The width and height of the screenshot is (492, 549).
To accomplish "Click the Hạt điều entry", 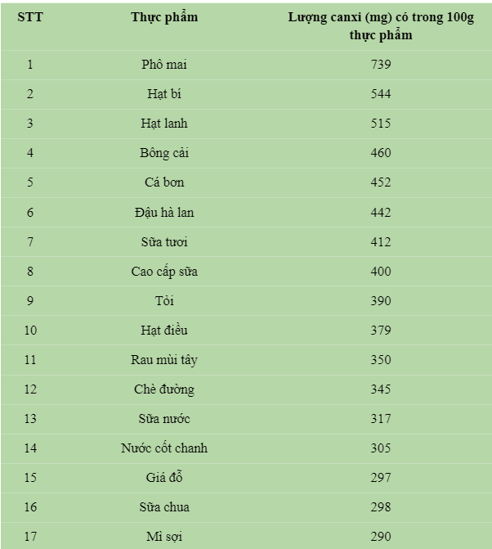I will click(x=164, y=331).
